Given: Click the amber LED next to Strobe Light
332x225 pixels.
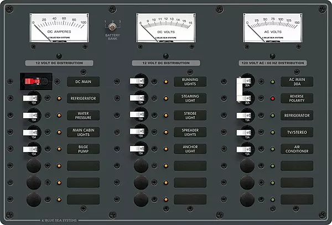Looking at the screenshot, I should (166, 116).
